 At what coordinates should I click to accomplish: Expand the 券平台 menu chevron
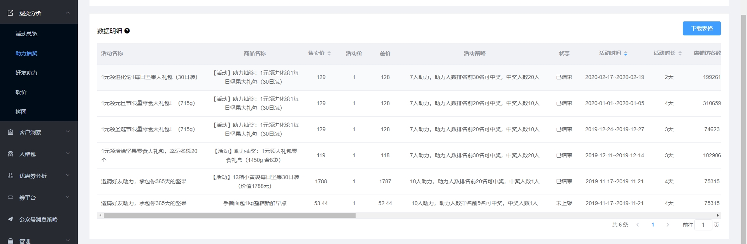(68, 197)
